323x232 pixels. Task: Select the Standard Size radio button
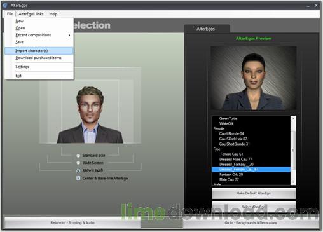[x=78, y=156]
